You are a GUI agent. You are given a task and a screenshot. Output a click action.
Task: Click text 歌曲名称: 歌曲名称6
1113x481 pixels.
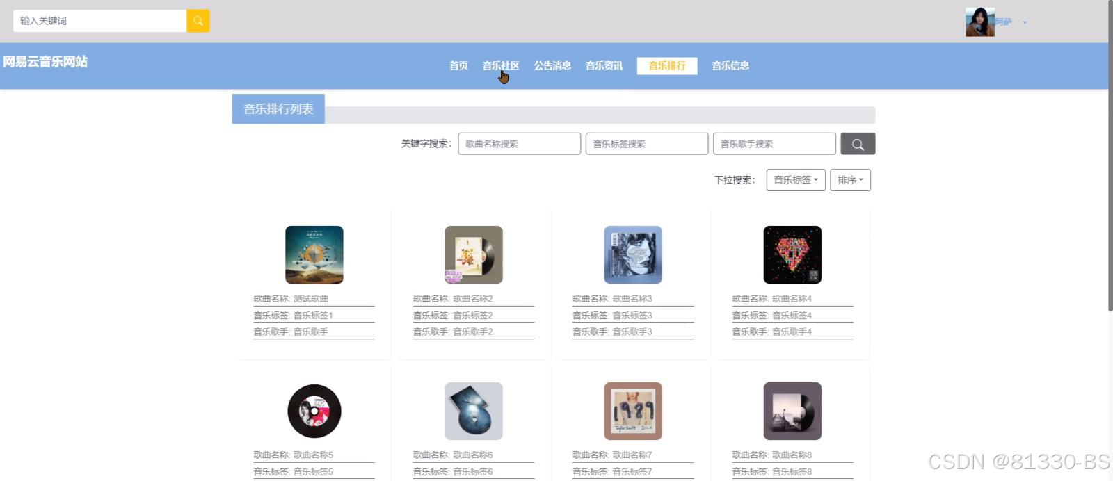coord(453,455)
